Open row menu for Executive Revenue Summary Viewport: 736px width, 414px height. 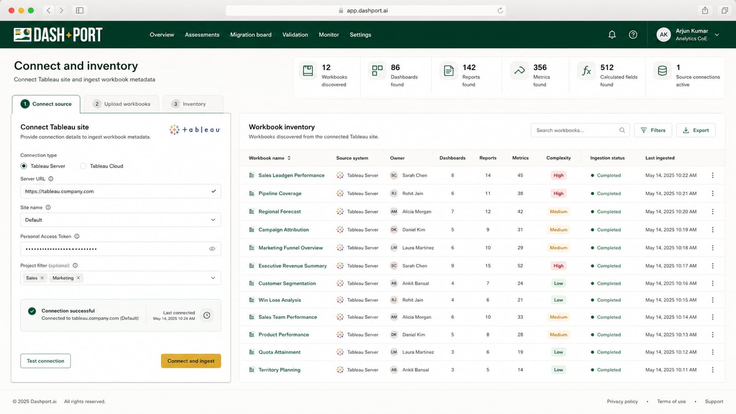(713, 266)
